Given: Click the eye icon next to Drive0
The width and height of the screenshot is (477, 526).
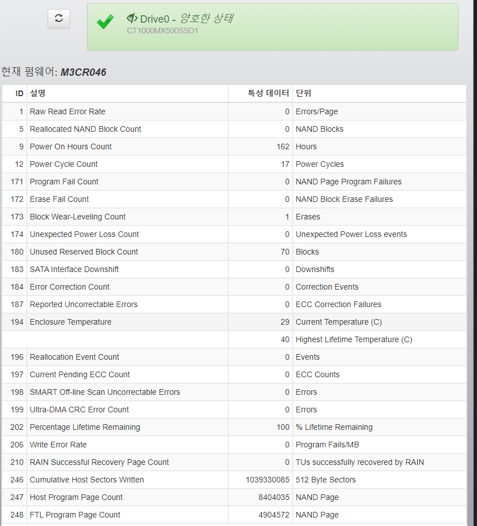Looking at the screenshot, I should (132, 18).
